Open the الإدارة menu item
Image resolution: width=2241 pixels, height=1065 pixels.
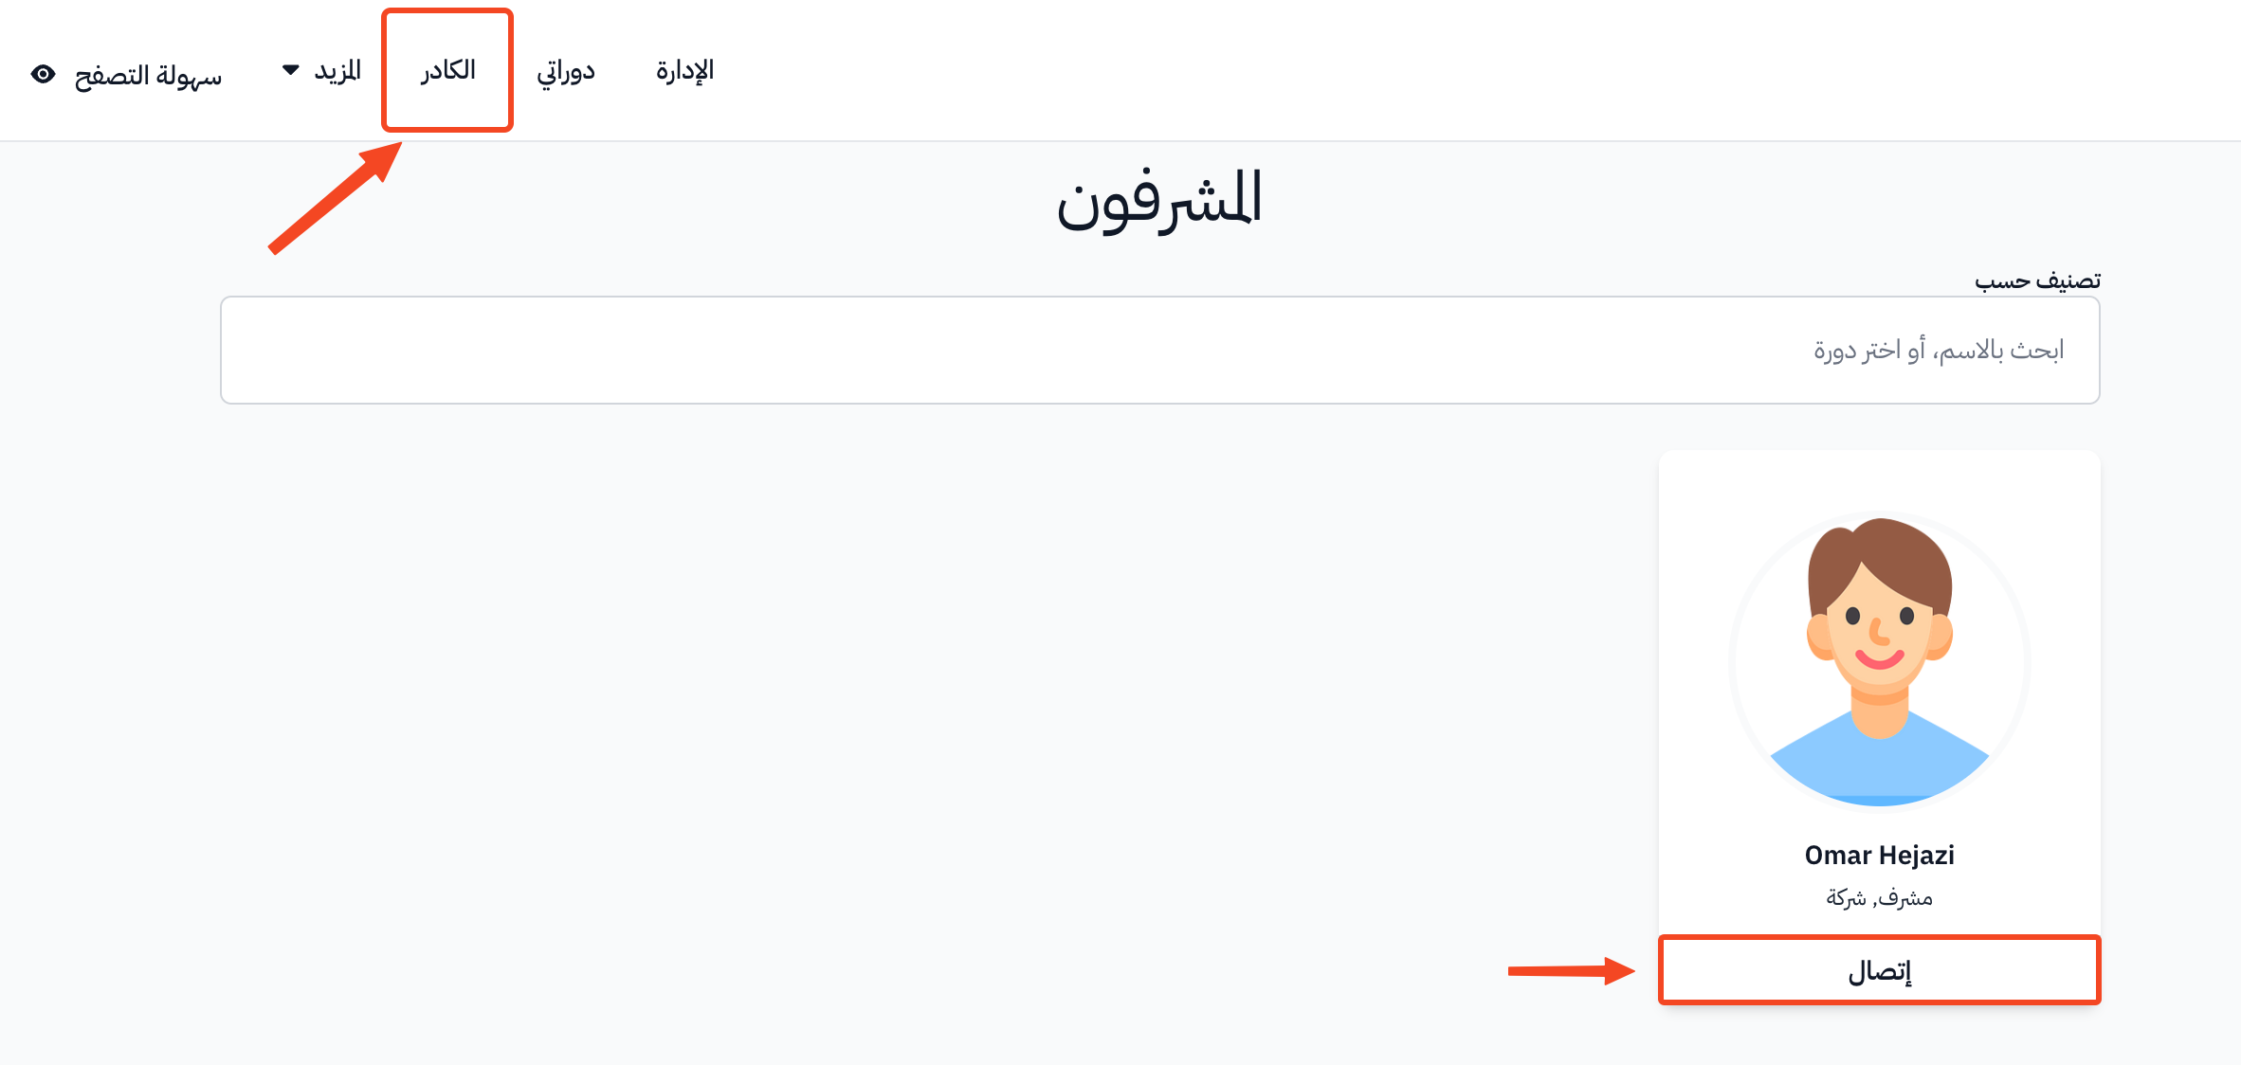[x=685, y=70]
